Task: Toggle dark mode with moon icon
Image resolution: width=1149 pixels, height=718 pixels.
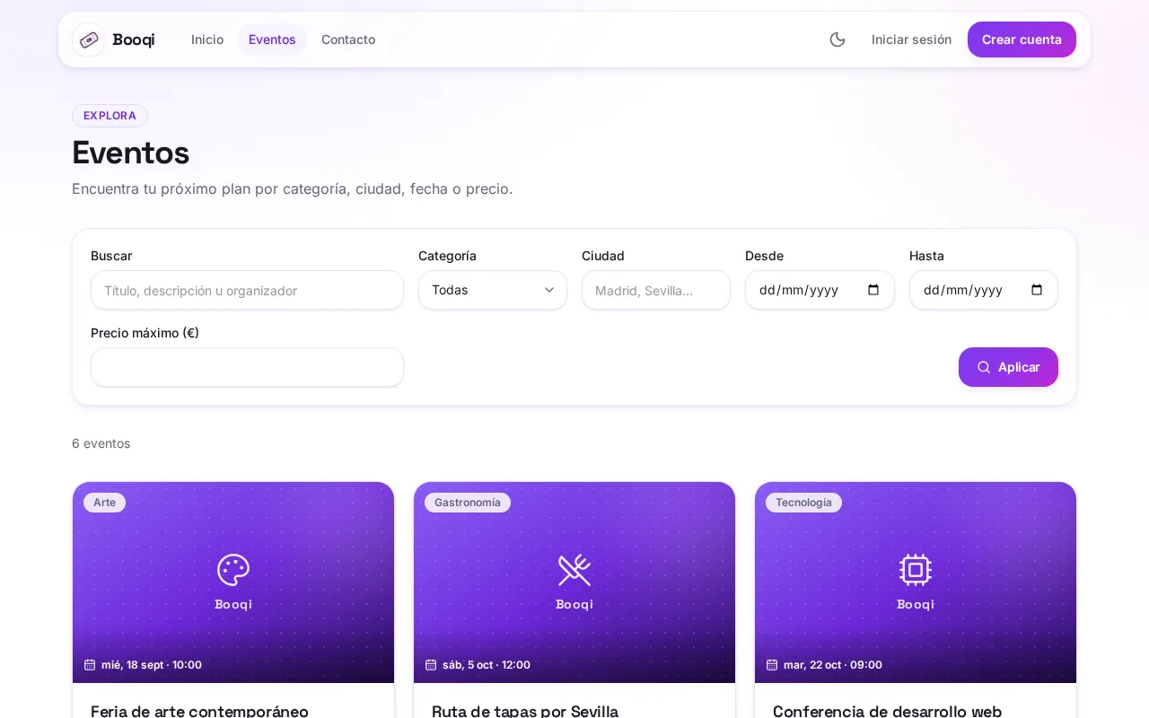Action: pos(838,39)
